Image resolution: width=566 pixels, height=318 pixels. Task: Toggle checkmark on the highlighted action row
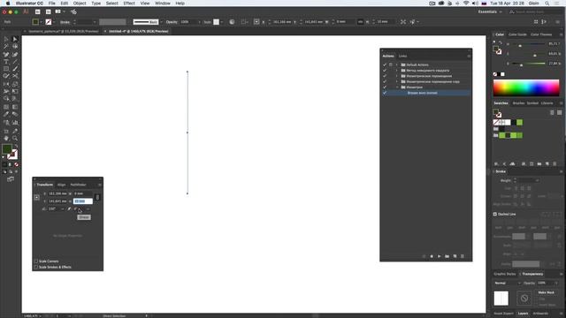[x=385, y=93]
